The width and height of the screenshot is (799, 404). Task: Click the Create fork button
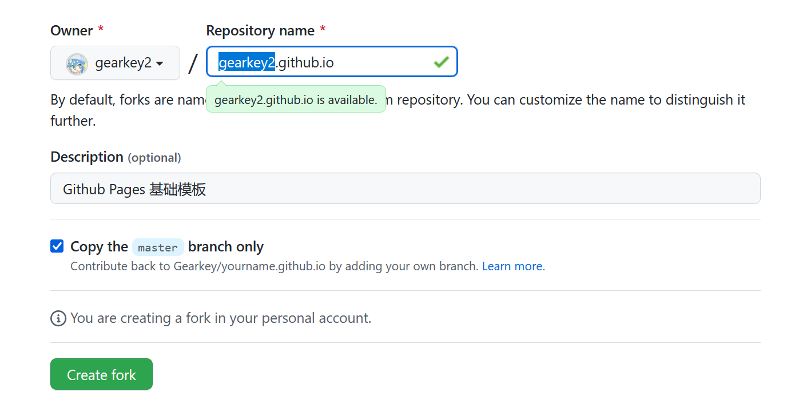tap(101, 374)
